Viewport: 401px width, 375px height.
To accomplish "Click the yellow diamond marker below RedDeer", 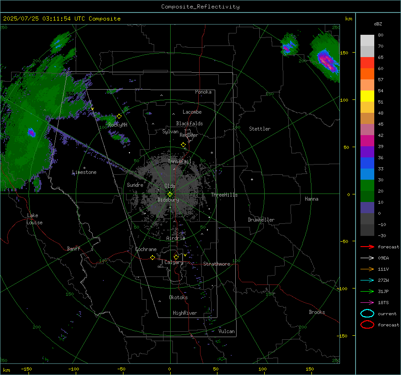I will tap(184, 145).
